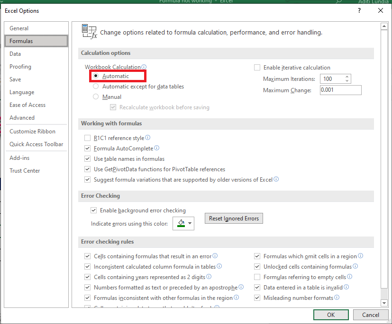Click the scrollbar down arrow

click(384, 303)
